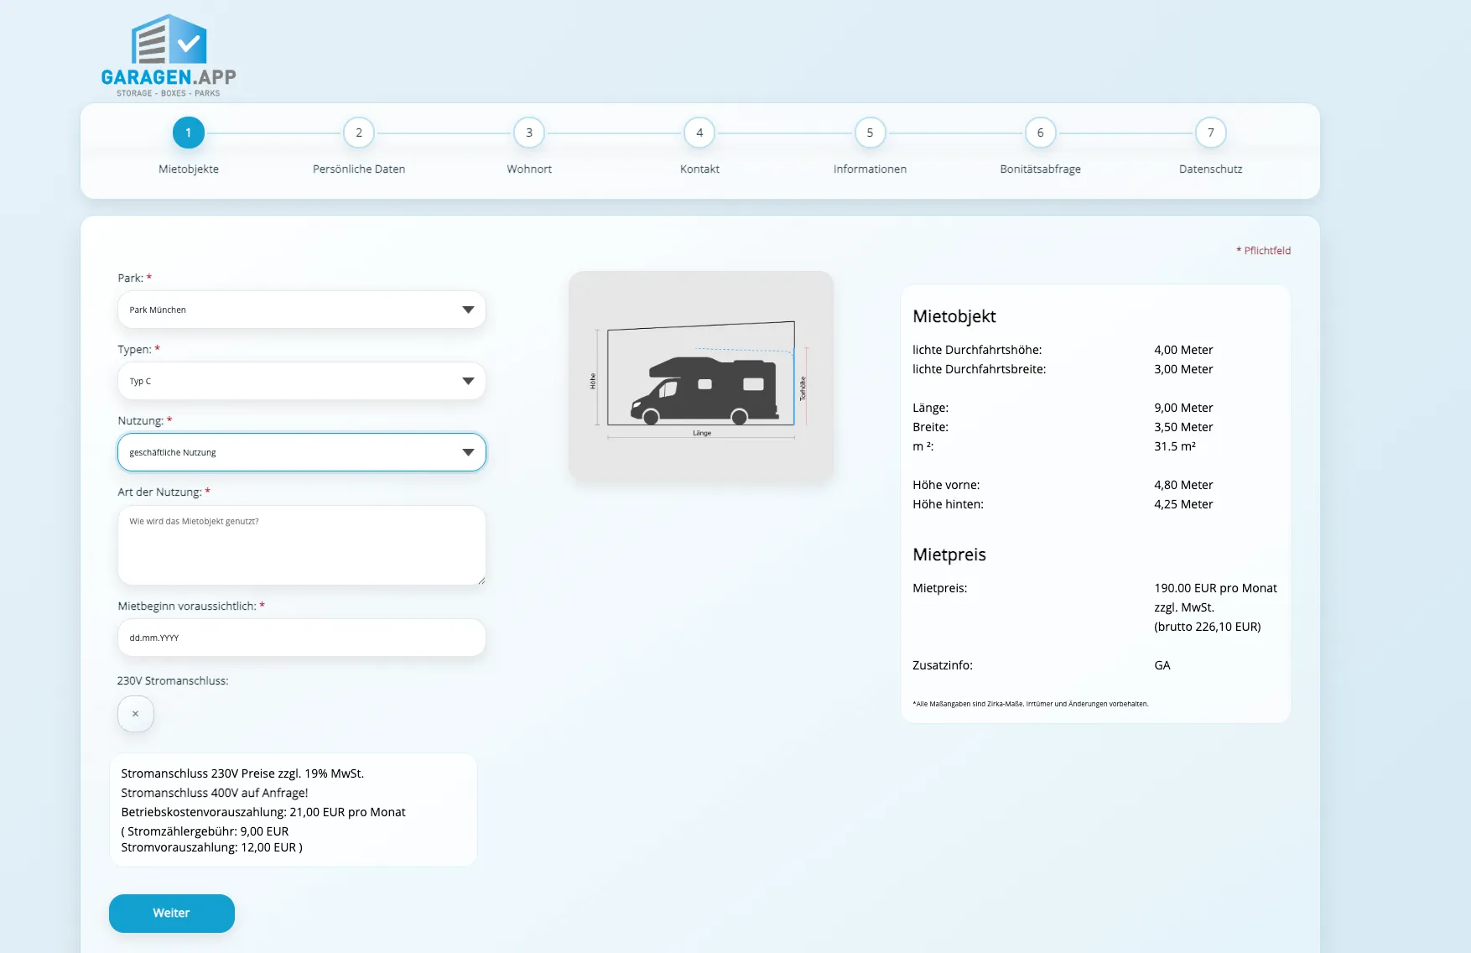Click the lichte Durchfahrtshöhe value '4,00 Meter'
The height and width of the screenshot is (953, 1471).
pos(1183,350)
